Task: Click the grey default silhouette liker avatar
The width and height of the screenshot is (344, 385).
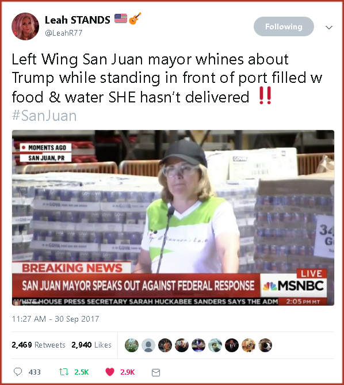Action: pyautogui.click(x=148, y=345)
